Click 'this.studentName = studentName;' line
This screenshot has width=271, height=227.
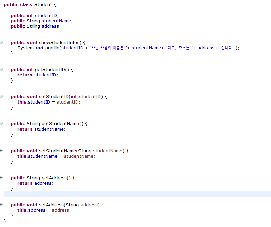click(56, 156)
